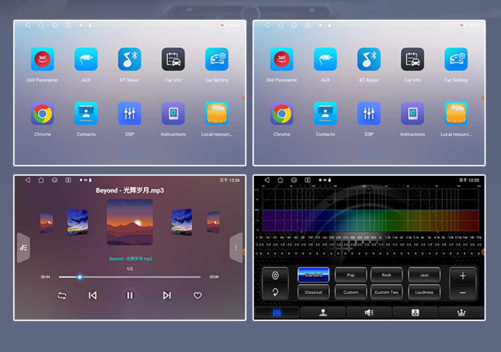501x352 pixels.
Task: Open 360 Panoramic app in top-left screen
Action: pyautogui.click(x=42, y=59)
